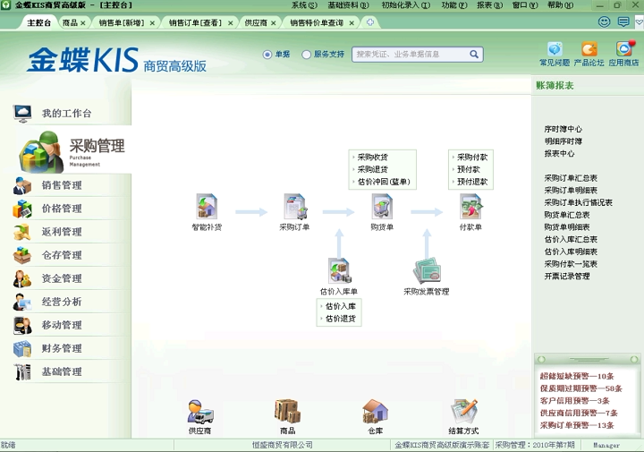The height and width of the screenshot is (452, 644).
Task: Click the search field for 凭证、业务单据信息
Action: click(411, 55)
